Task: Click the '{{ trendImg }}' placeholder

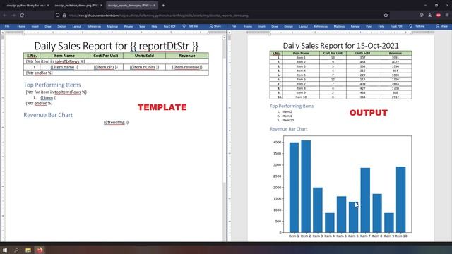Action: pyautogui.click(x=116, y=122)
